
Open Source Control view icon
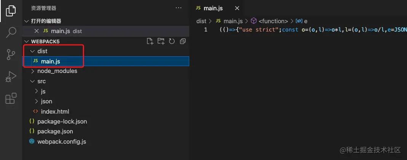pyautogui.click(x=11, y=54)
